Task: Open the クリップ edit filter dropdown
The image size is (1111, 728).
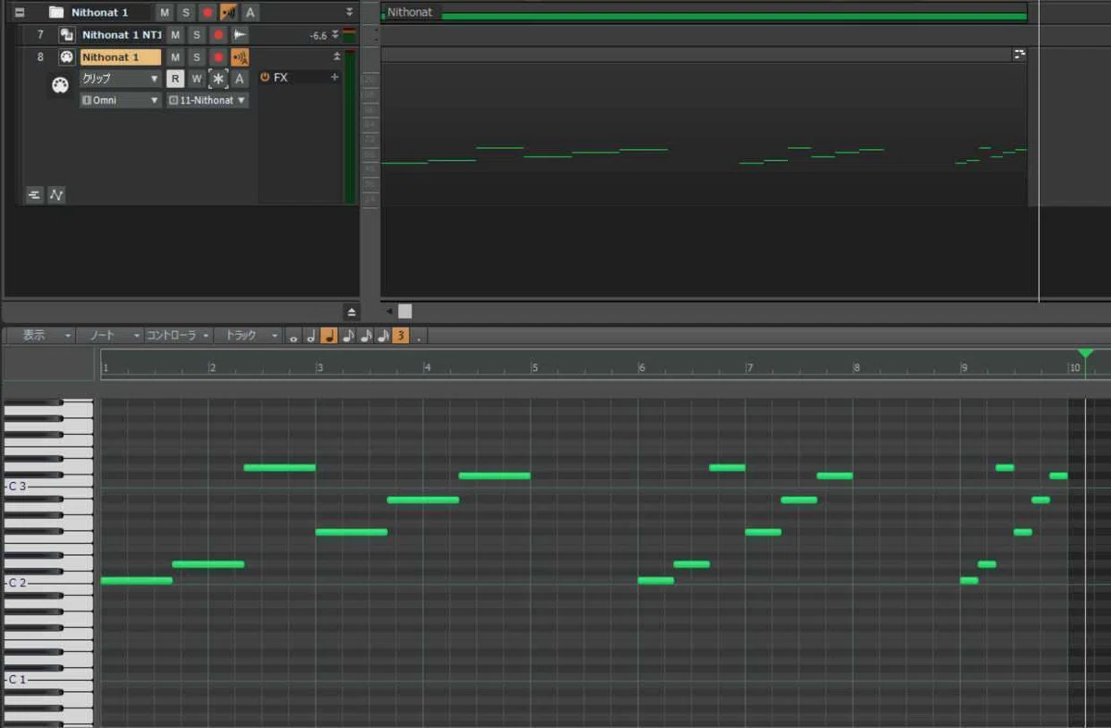Action: (120, 79)
